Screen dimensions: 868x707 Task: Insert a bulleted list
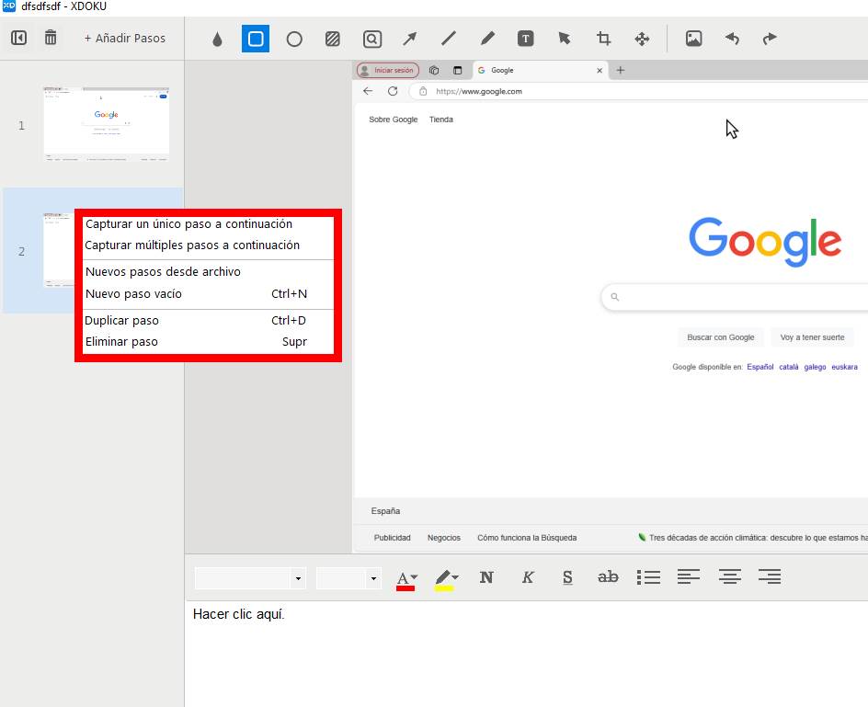(648, 576)
